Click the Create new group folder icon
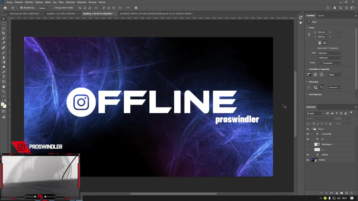Viewport: 358px width, 201px height. [x=341, y=193]
